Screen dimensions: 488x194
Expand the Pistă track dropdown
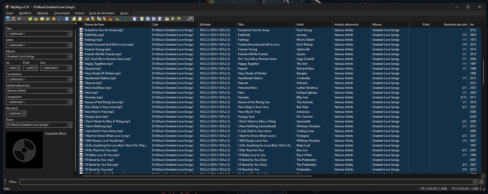[x=35, y=68]
